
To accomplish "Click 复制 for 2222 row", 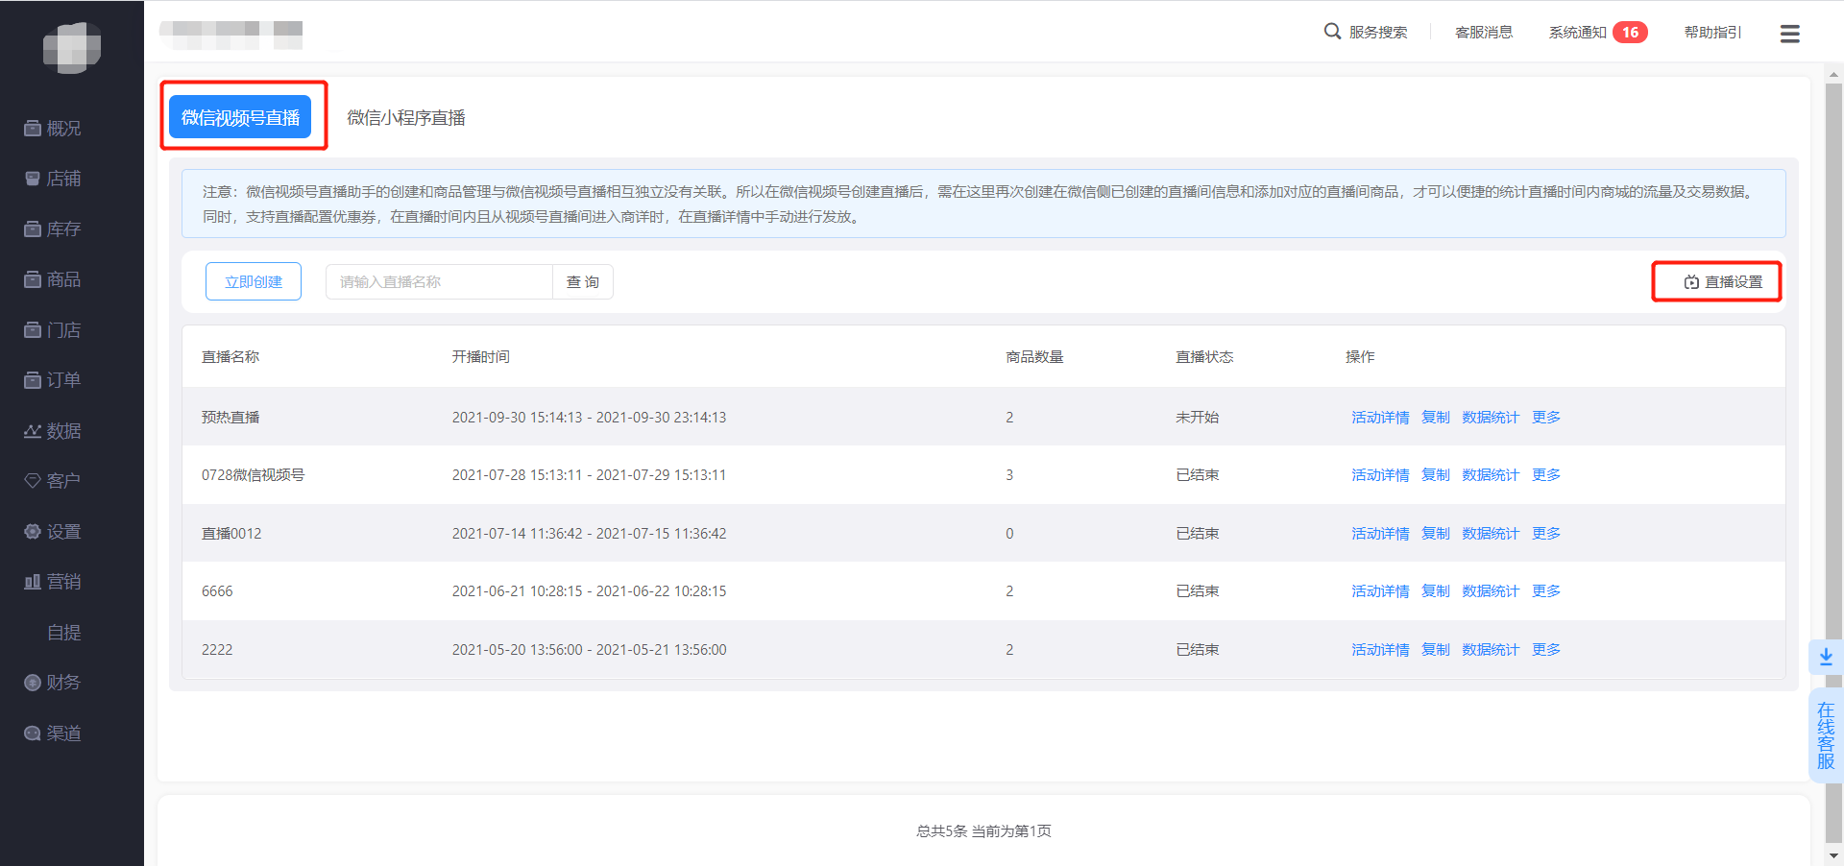I will pos(1436,650).
